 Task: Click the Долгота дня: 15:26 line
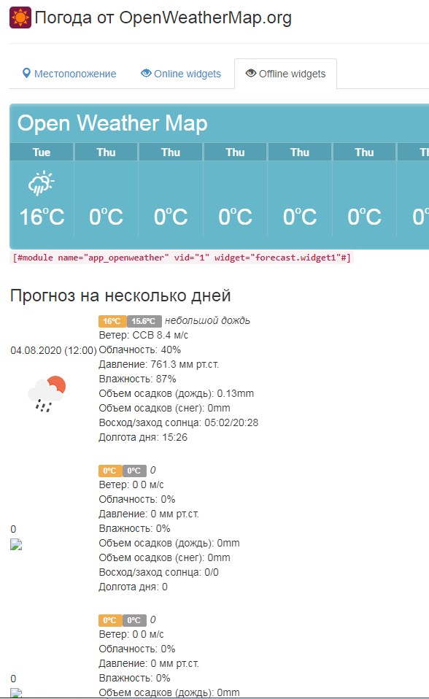[143, 437]
